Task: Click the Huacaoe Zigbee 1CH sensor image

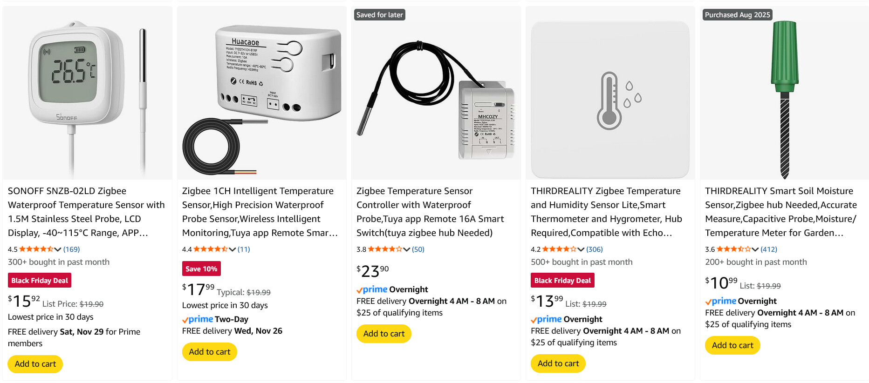Action: click(261, 93)
